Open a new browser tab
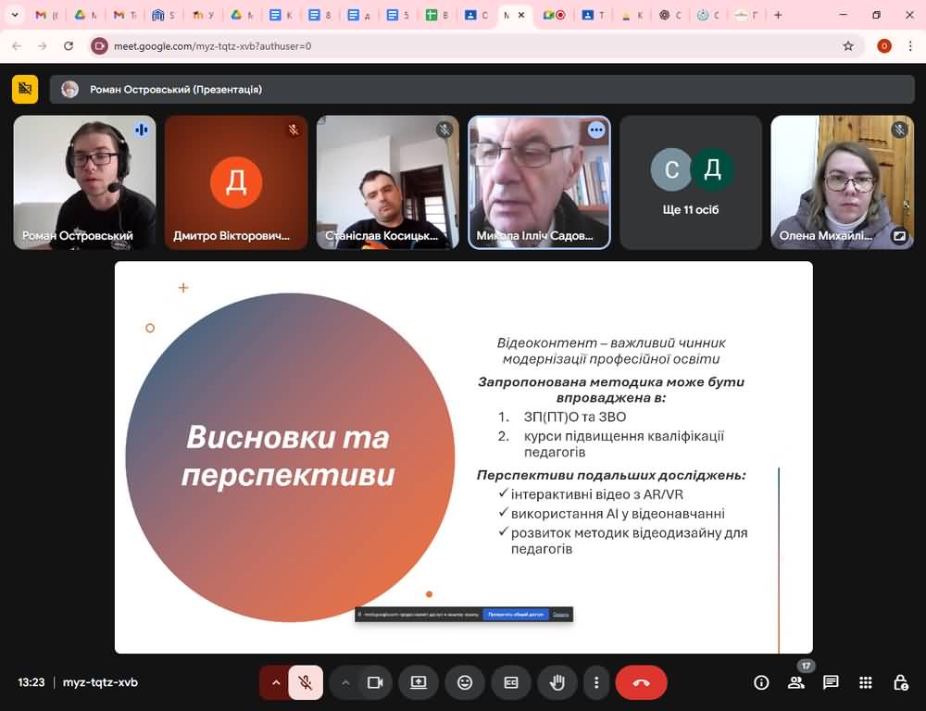The width and height of the screenshot is (926, 711). (x=778, y=15)
